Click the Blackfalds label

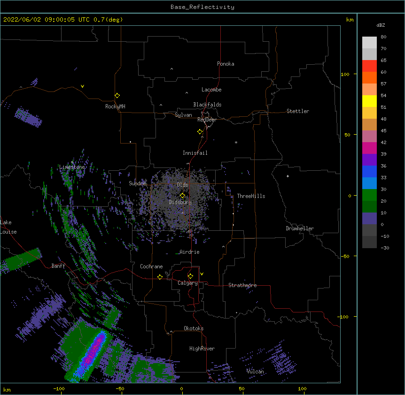point(207,105)
